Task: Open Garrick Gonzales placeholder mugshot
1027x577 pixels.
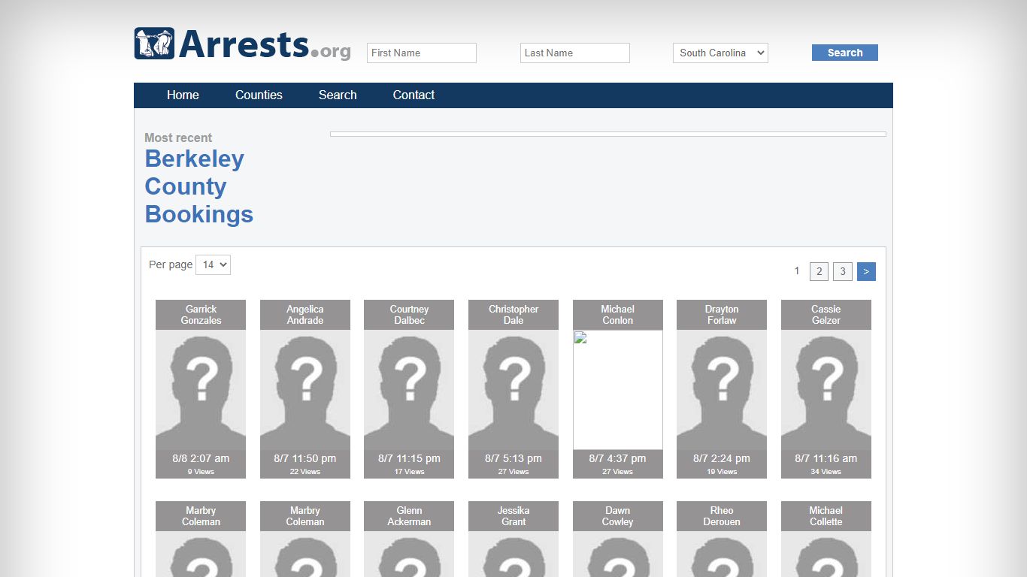Action: click(201, 390)
